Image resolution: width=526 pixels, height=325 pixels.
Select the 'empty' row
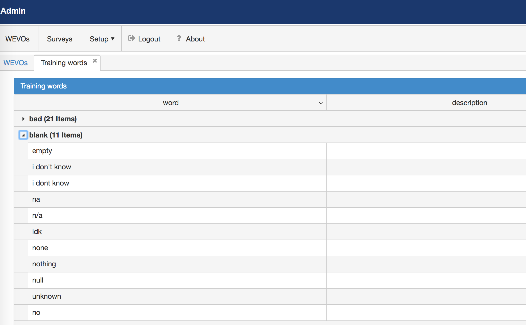(270, 151)
